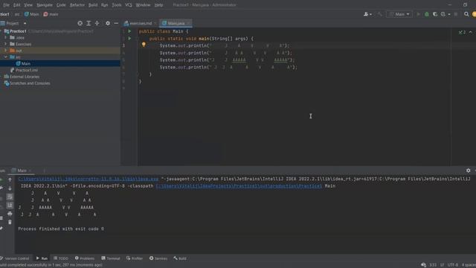
Task: Open the TODO tool window tab
Action: (x=61, y=258)
